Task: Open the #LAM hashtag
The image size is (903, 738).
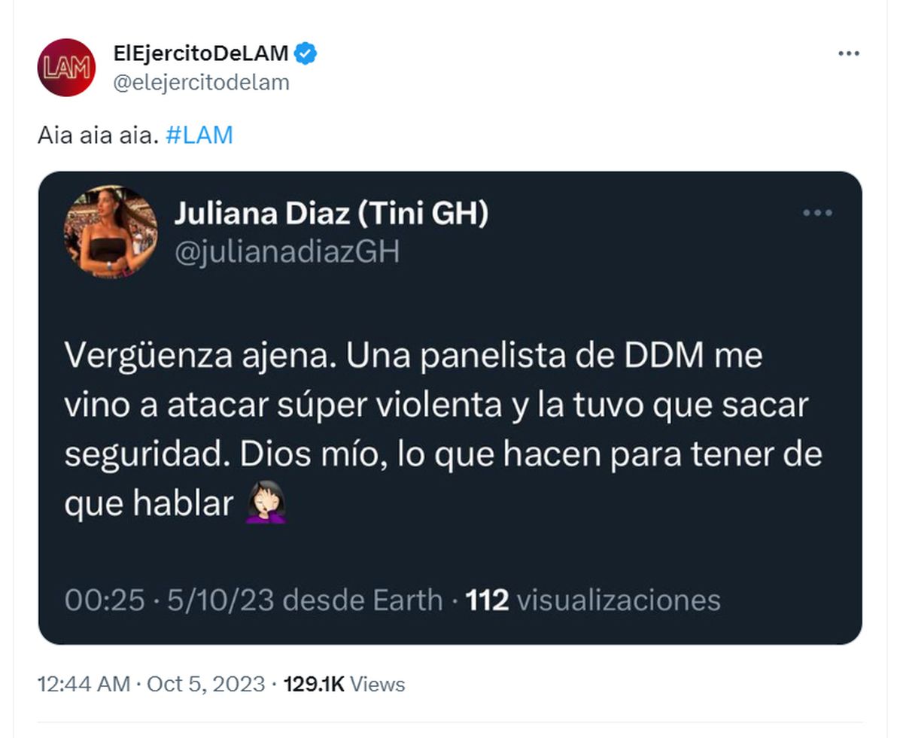Action: click(x=198, y=135)
